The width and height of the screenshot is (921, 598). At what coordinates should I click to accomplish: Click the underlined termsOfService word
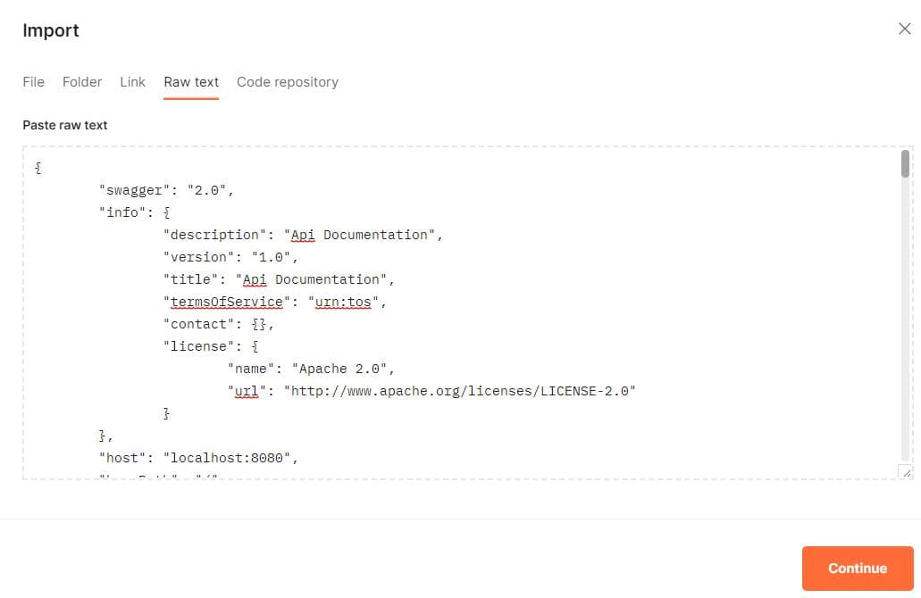click(227, 302)
